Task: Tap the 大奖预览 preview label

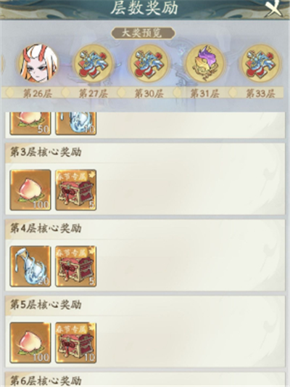Action: pos(143,33)
